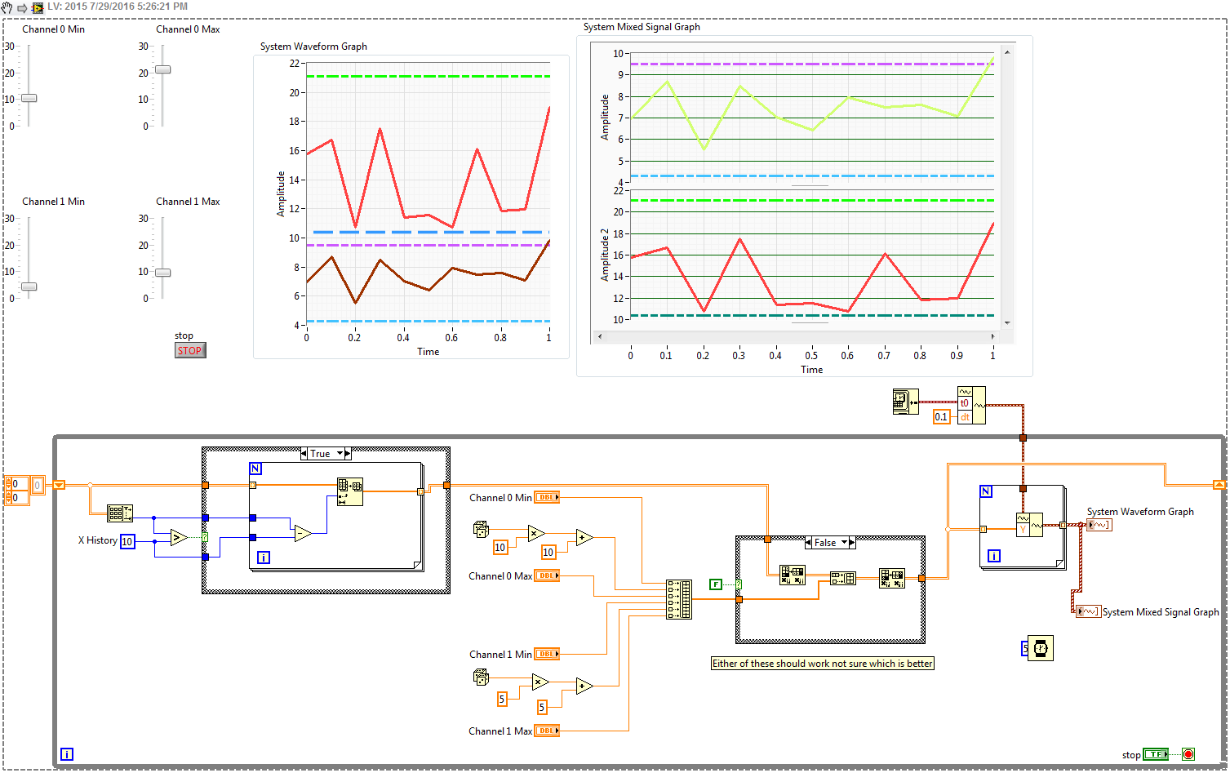This screenshot has width=1230, height=773.
Task: Click the Channel 0 Max slider handle
Action: (163, 69)
